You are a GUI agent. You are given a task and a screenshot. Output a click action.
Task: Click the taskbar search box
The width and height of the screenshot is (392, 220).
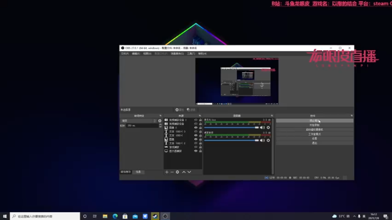coord(45,216)
